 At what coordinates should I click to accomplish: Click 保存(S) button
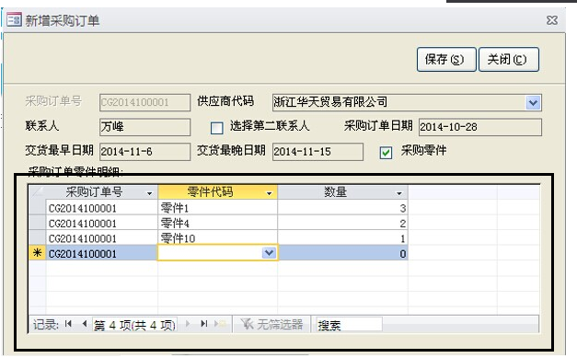446,59
